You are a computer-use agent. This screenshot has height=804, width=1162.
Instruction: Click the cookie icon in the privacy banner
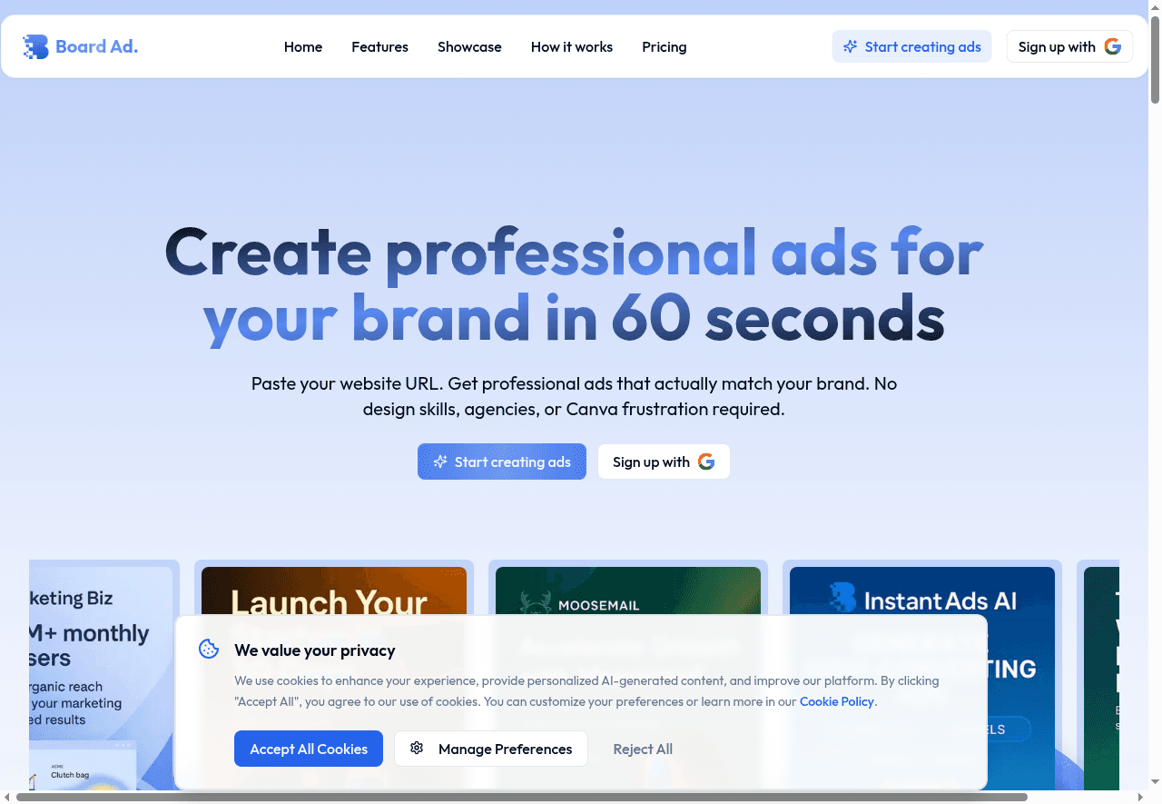pos(209,649)
